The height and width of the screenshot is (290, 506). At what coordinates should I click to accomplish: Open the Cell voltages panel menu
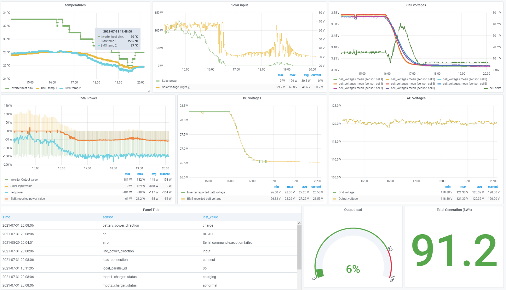pos(416,5)
